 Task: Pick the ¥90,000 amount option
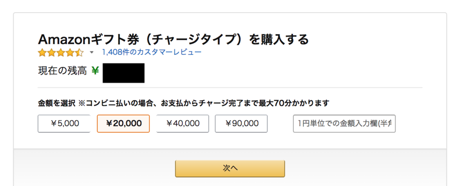241,123
